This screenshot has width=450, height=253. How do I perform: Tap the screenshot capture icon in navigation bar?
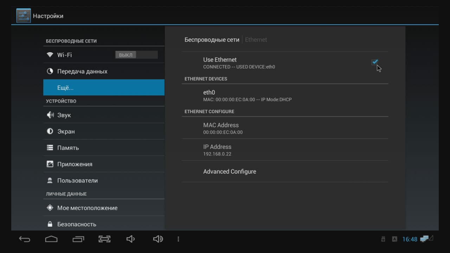point(104,239)
